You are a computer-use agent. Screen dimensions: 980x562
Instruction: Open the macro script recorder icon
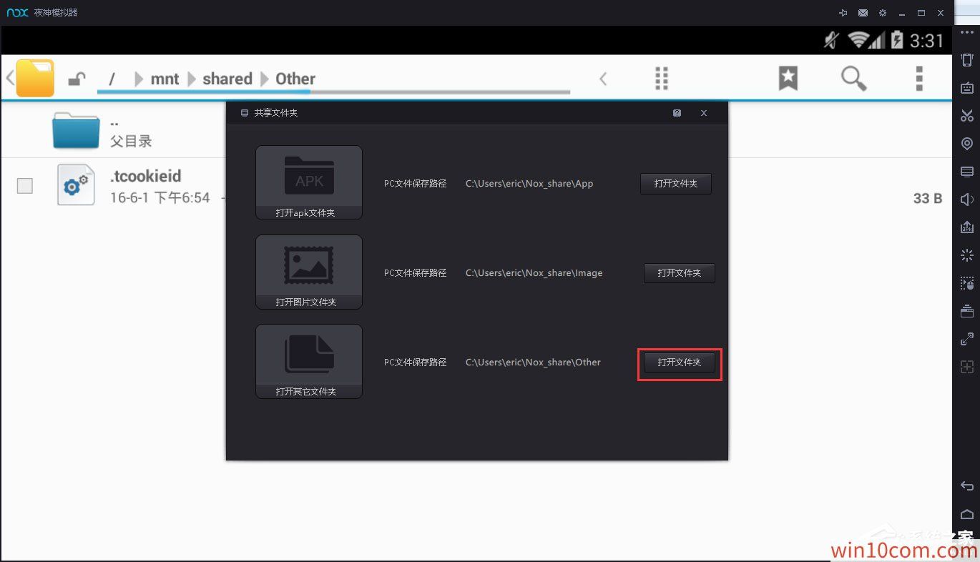click(967, 283)
